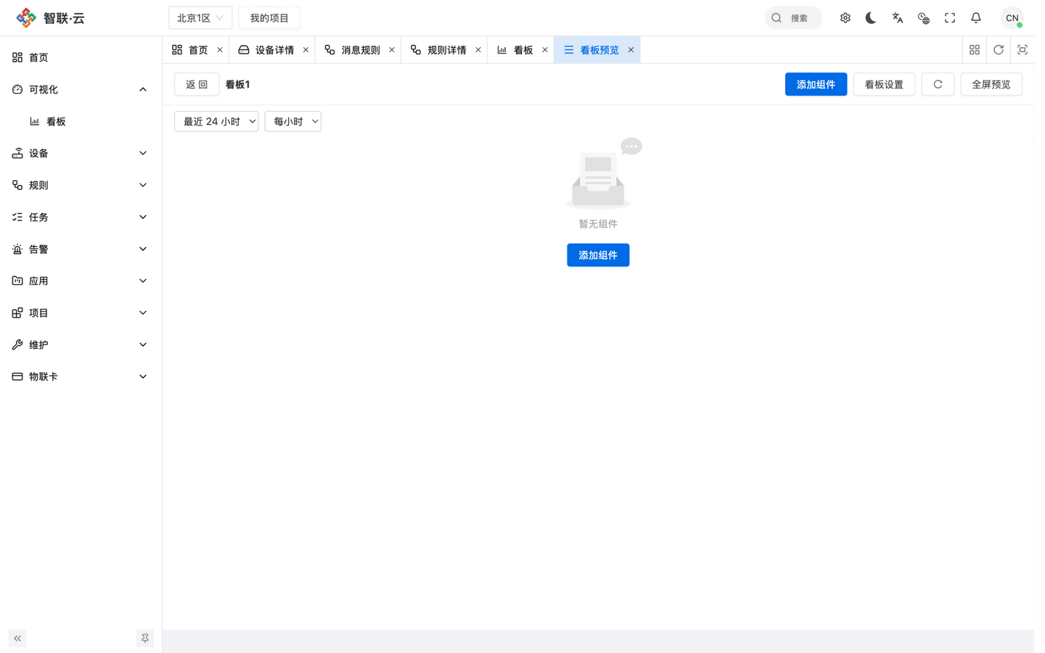Open 看板设置 settings
Image resolution: width=1045 pixels, height=653 pixels.
[884, 84]
